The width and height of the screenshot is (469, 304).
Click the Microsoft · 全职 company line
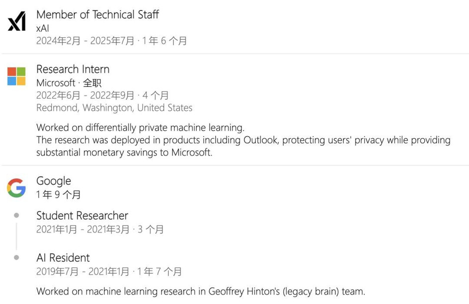[x=69, y=82]
